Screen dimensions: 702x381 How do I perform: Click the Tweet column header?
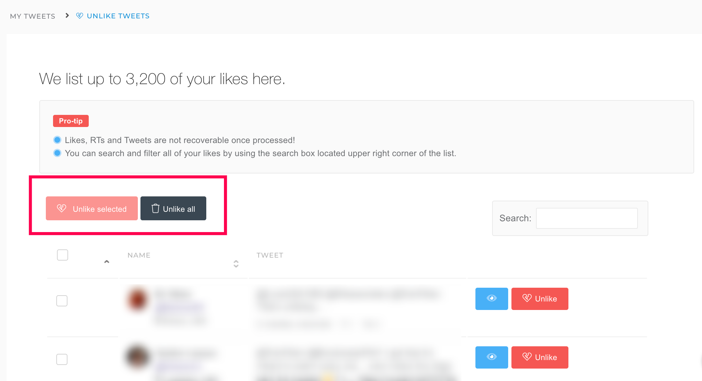click(270, 255)
